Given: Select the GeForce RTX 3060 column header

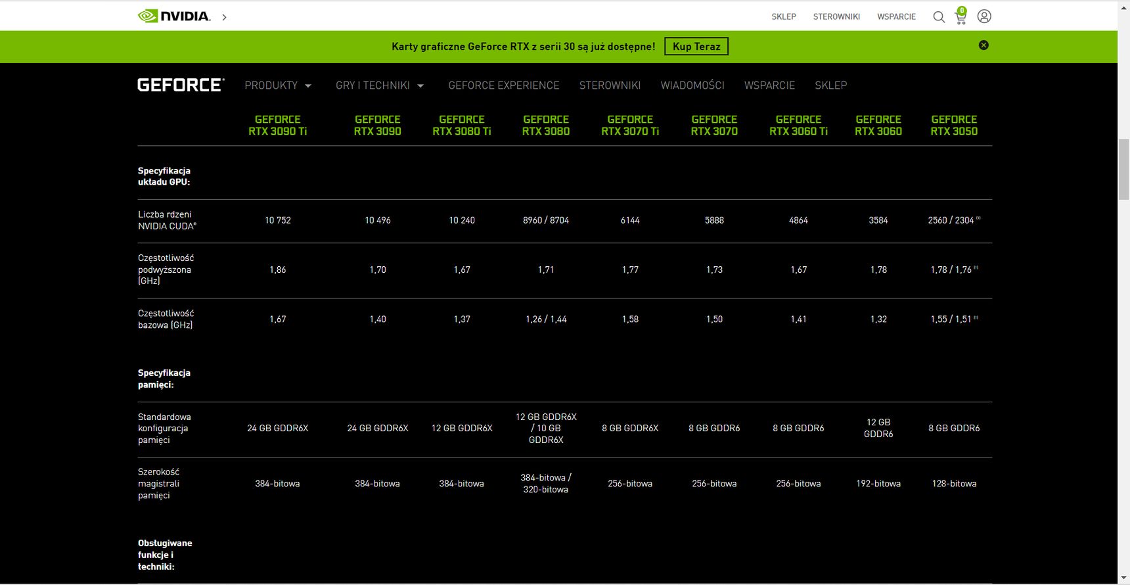Looking at the screenshot, I should tap(878, 126).
